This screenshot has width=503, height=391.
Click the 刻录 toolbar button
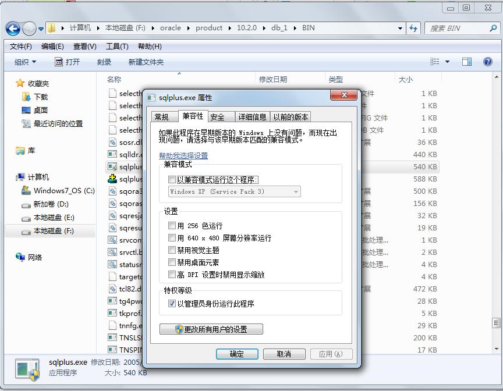click(x=104, y=62)
